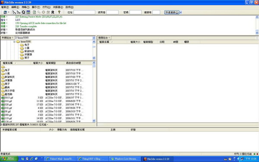Open the 說明(H) menu
Viewport: 259px width, 162px height.
point(69,7)
